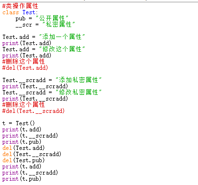Click the t = Test() line
This screenshot has width=198, height=185.
19,123
